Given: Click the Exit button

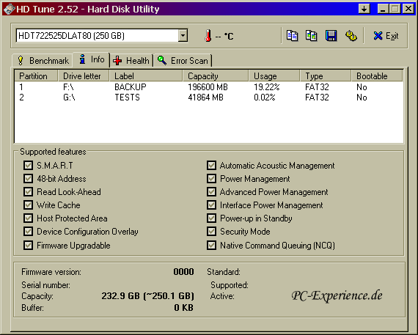Looking at the screenshot, I should pyautogui.click(x=386, y=35).
